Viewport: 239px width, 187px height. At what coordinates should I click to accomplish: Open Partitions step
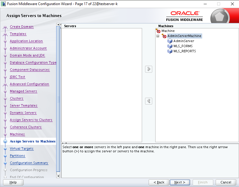(x=17, y=156)
